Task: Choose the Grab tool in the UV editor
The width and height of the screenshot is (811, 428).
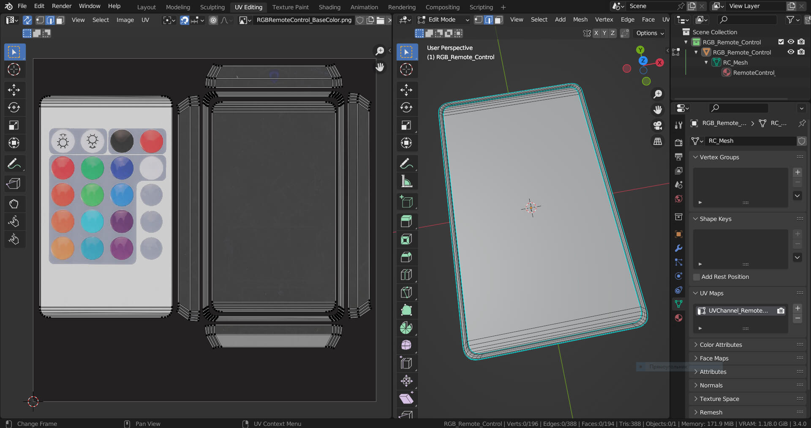Action: [14, 204]
